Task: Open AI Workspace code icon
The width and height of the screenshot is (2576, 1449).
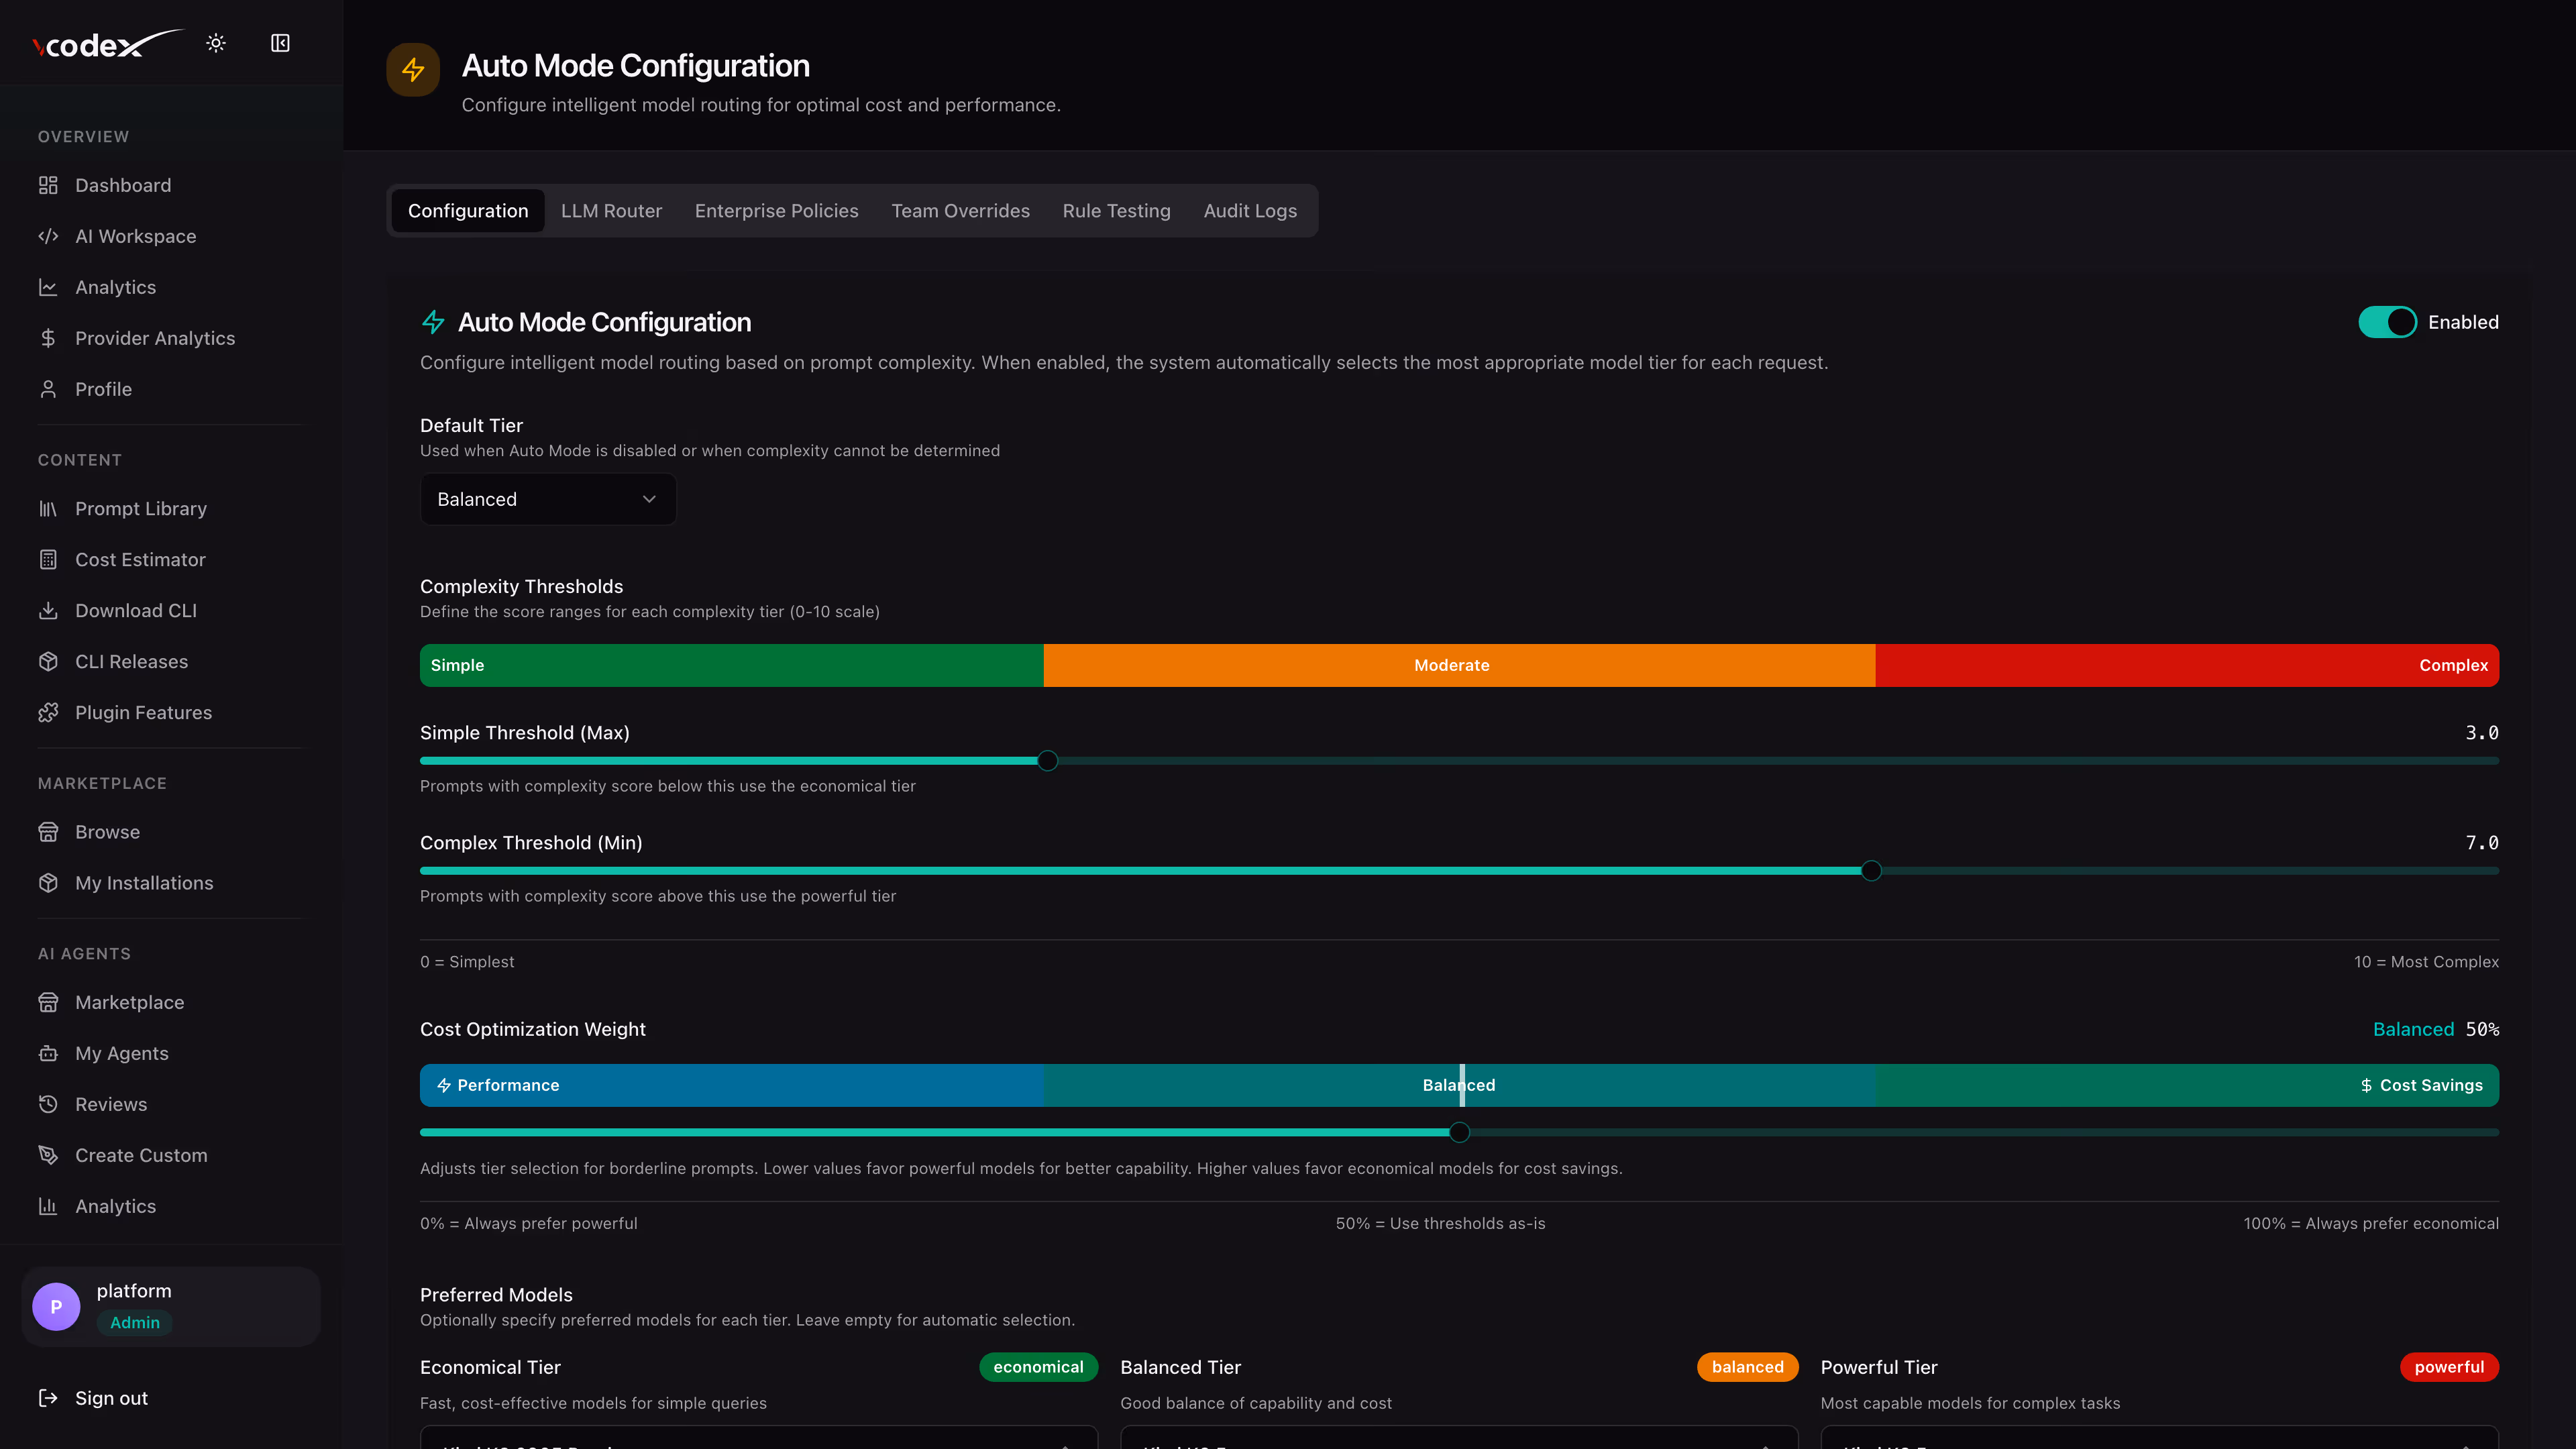Action: pyautogui.click(x=48, y=236)
